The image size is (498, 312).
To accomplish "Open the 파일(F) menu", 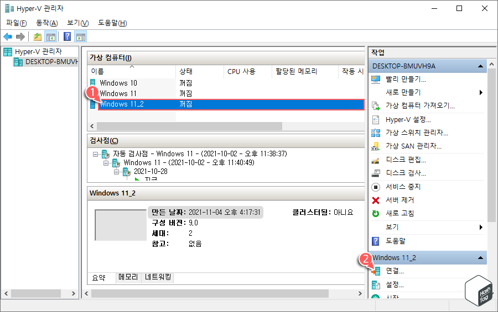I will (17, 23).
